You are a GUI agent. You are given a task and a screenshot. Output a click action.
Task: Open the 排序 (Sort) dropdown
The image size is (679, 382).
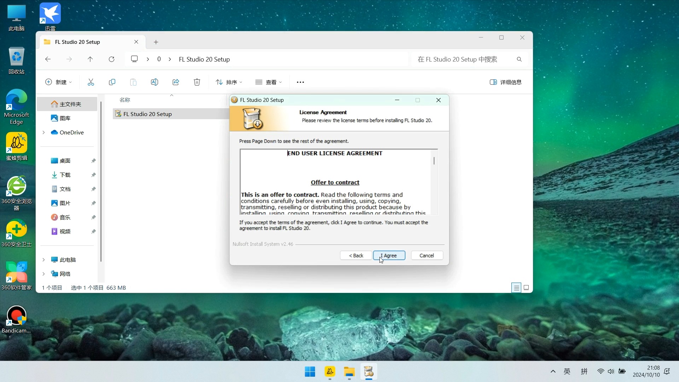229,82
